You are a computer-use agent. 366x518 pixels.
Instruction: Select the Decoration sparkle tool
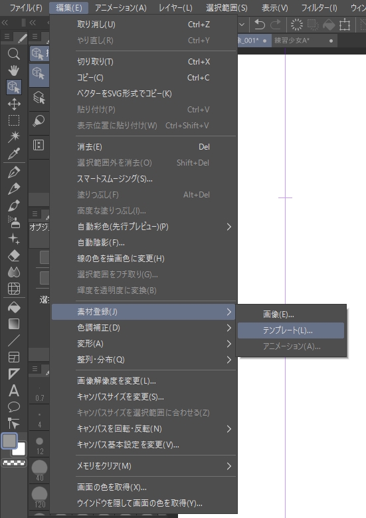click(13, 239)
